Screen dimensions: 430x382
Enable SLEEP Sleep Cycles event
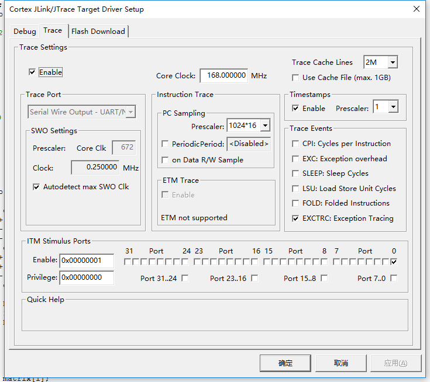295,173
